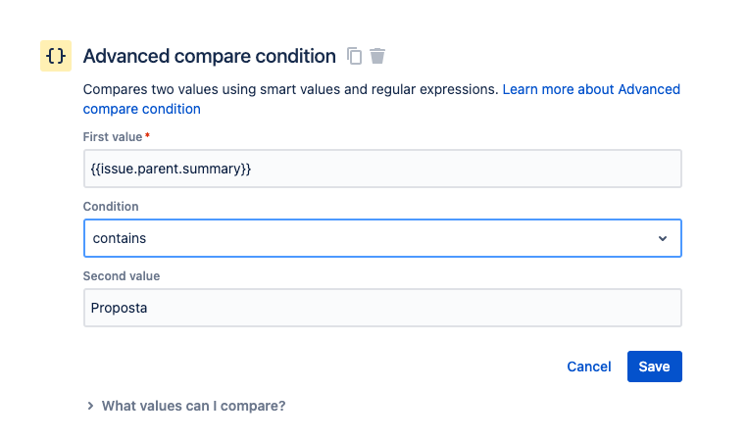Click the {{issue.parent.summary}} smart value text

171,169
